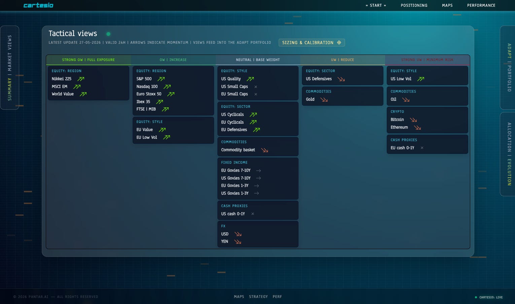Click the Fixed Income category label
Screen dimensions: 515x304
click(x=234, y=163)
